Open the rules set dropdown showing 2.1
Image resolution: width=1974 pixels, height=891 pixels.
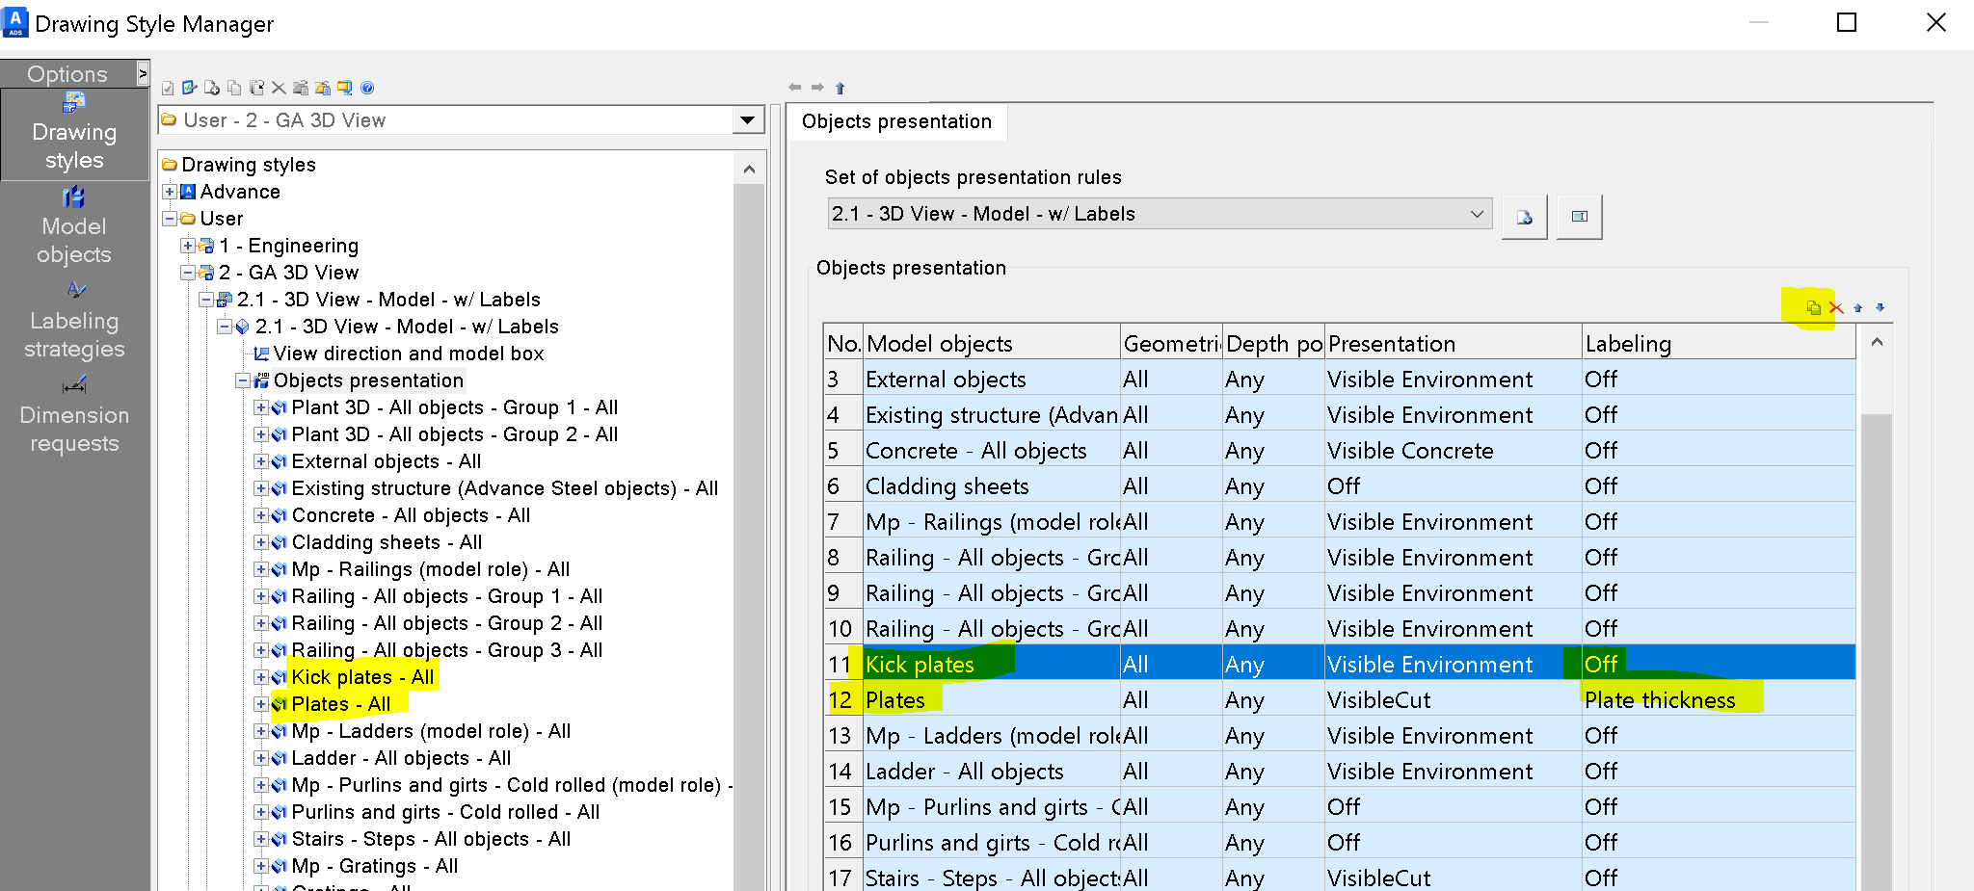[1477, 213]
